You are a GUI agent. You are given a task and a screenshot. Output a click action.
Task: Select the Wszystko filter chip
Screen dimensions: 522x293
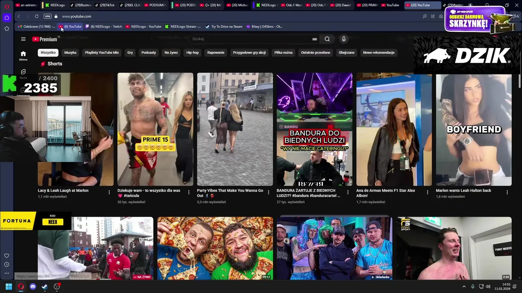(x=48, y=52)
